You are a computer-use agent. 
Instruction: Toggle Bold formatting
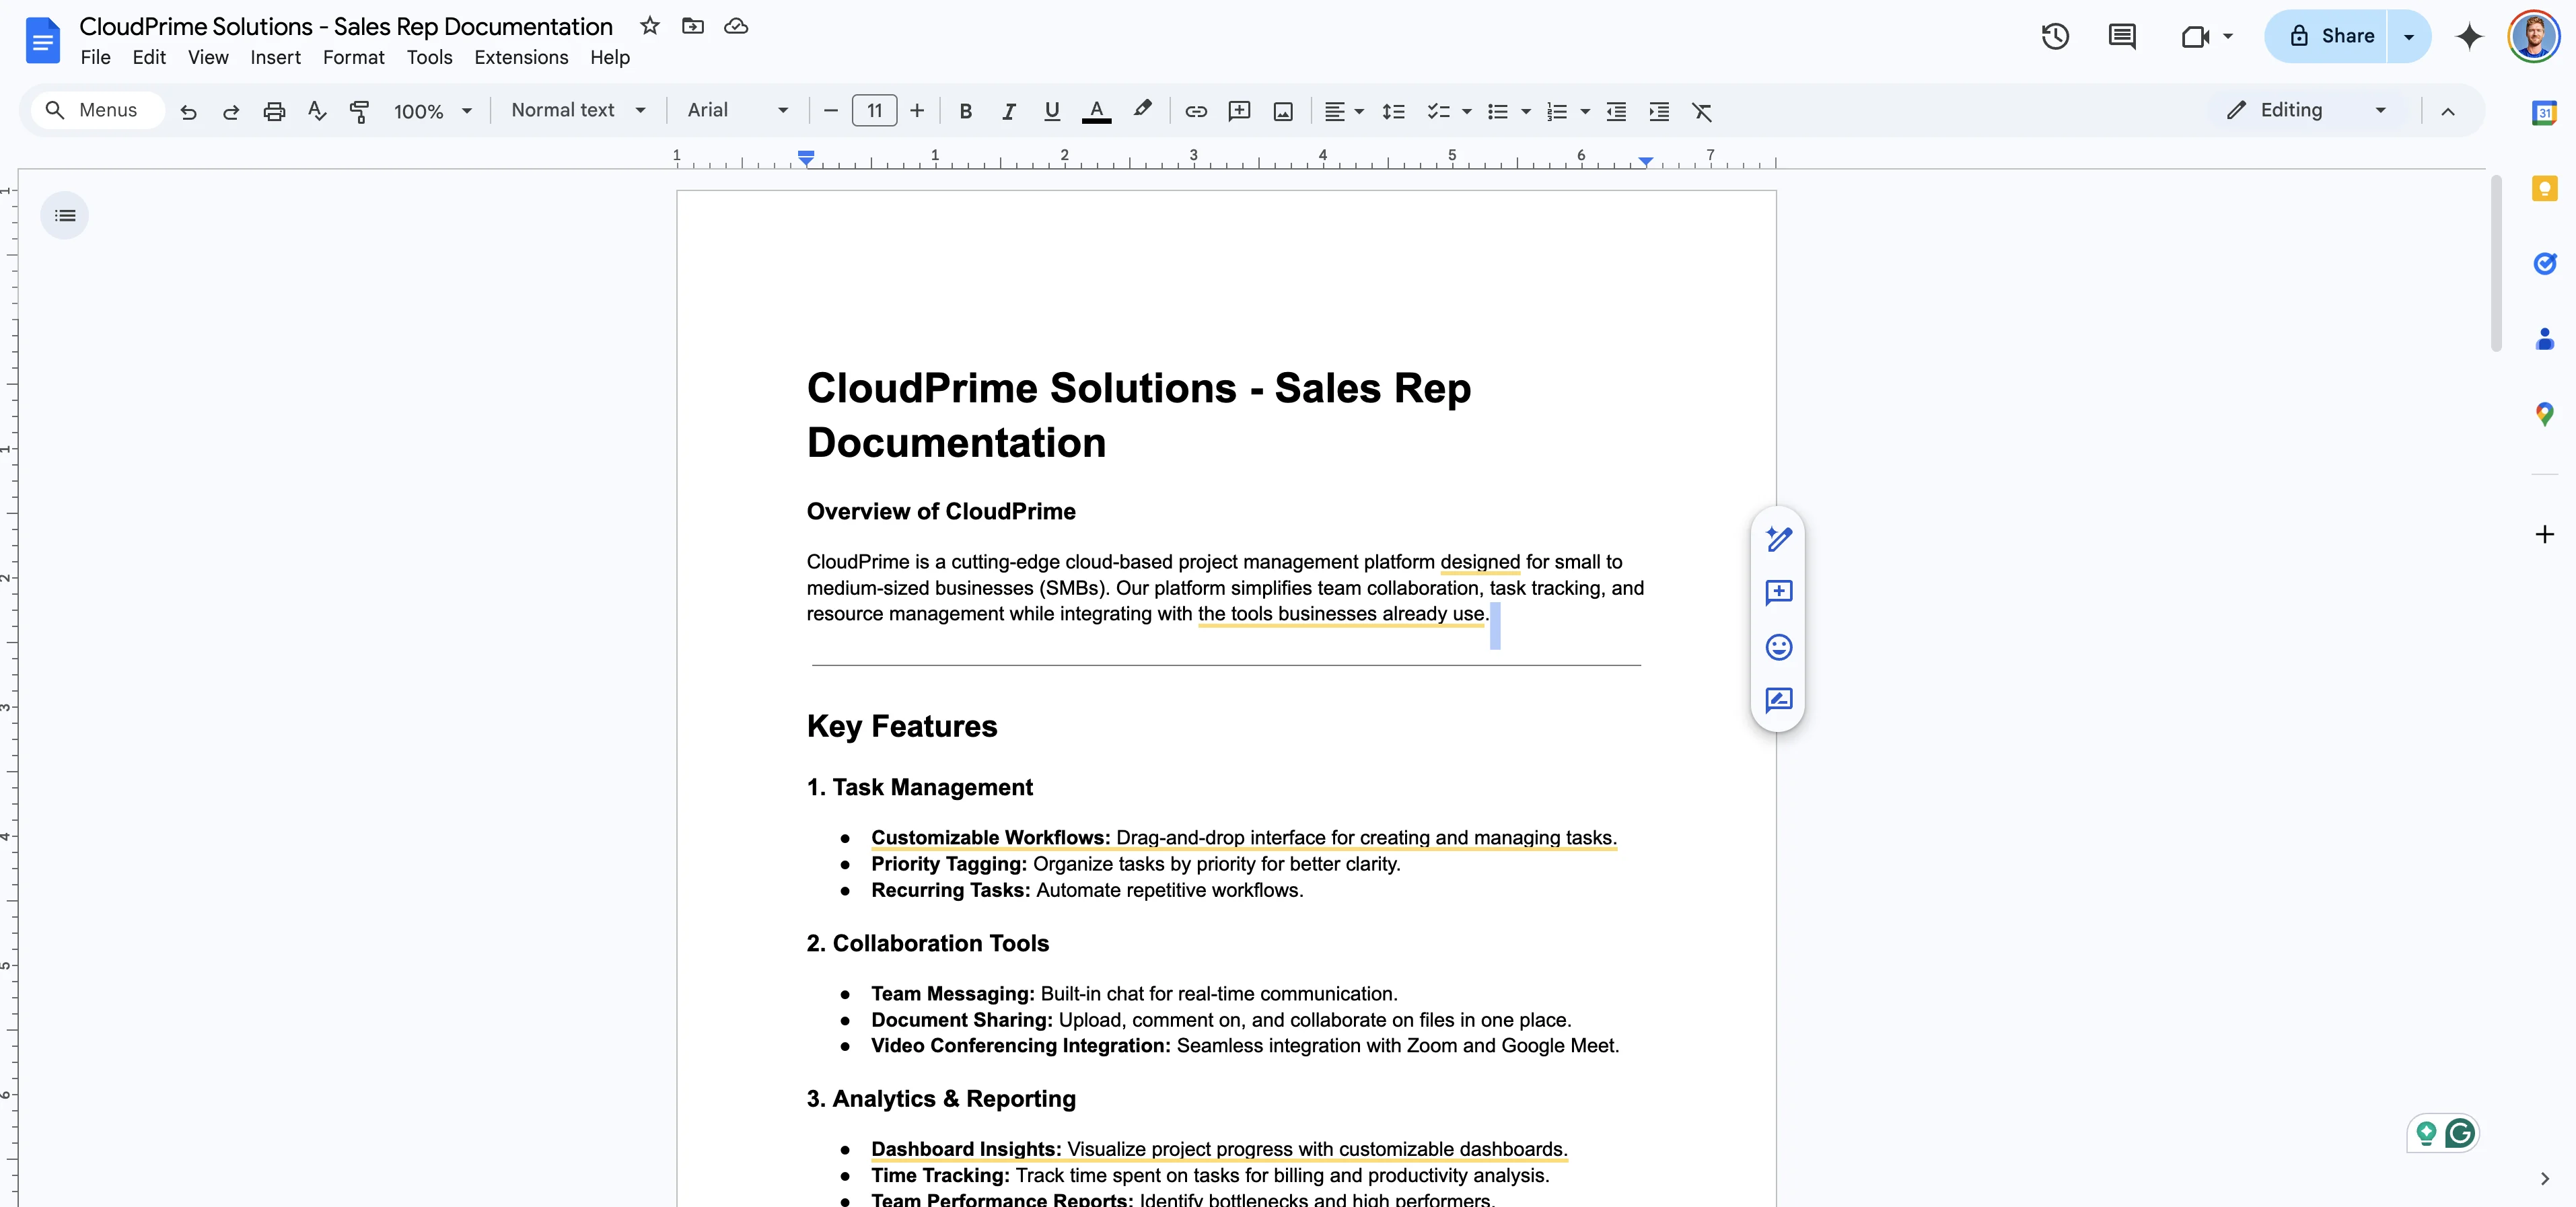[965, 111]
